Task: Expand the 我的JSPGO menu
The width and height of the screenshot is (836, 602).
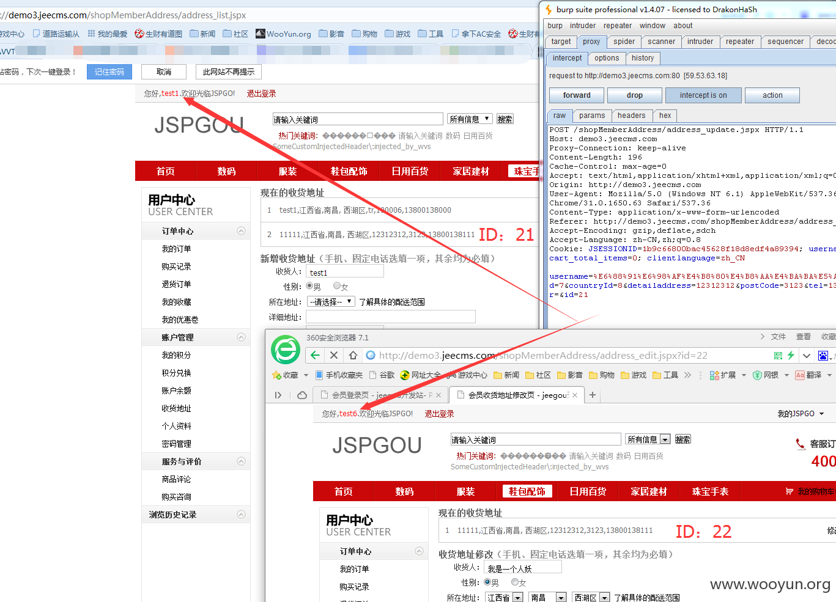Action: 801,414
